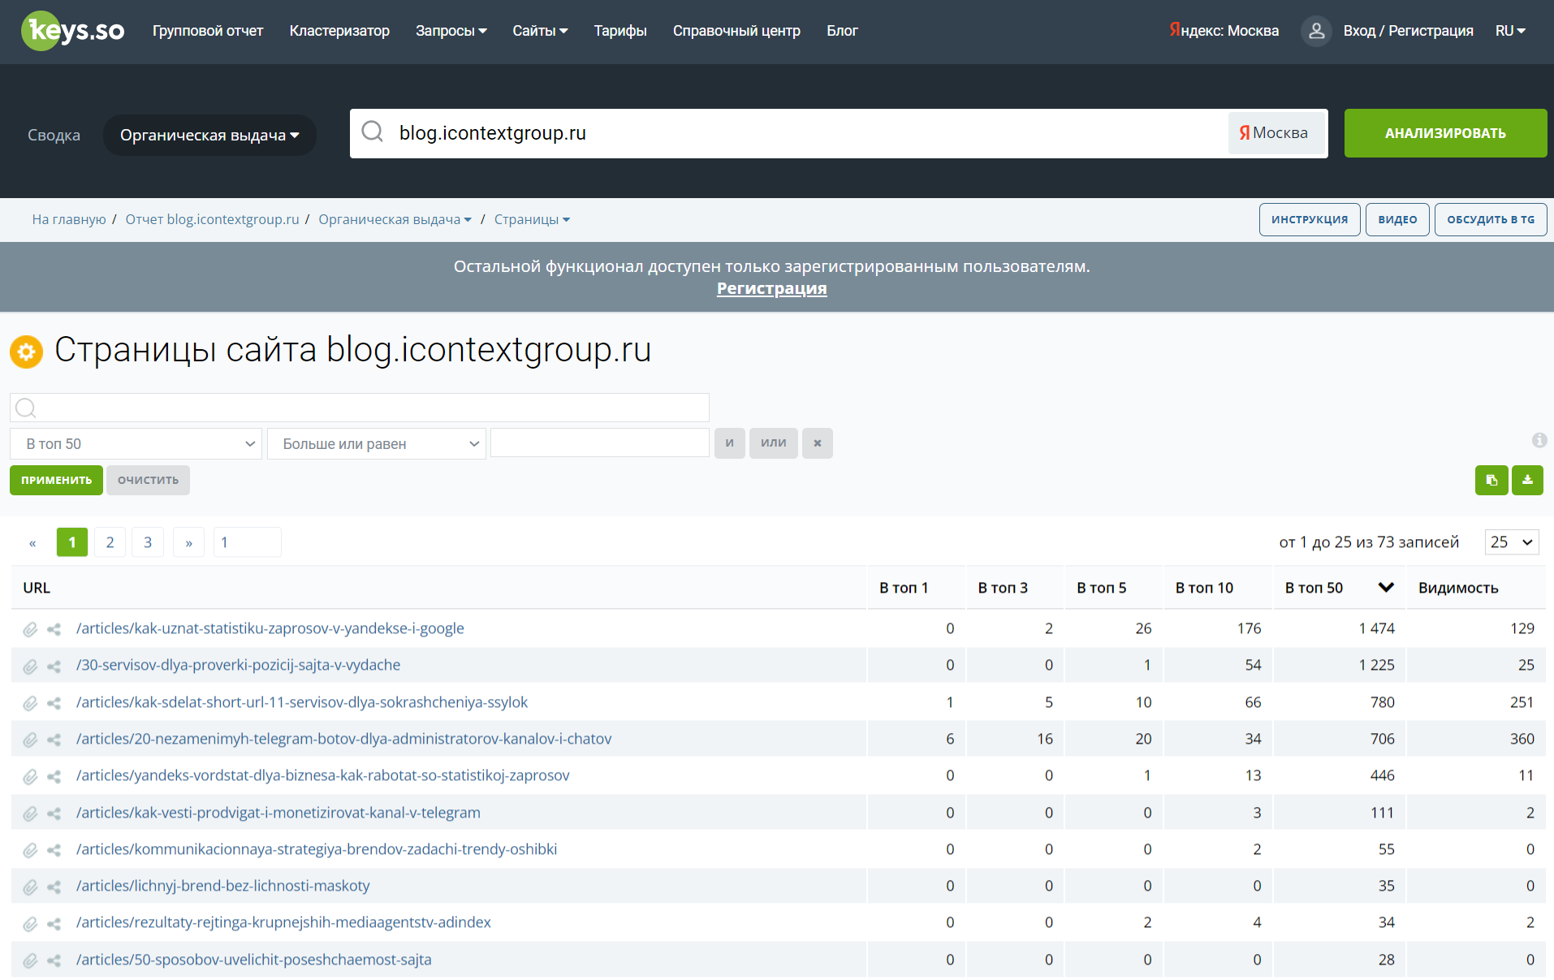Viewport: 1554px width, 980px height.
Task: Open the 'Больше или равен' condition dropdown
Action: (x=377, y=443)
